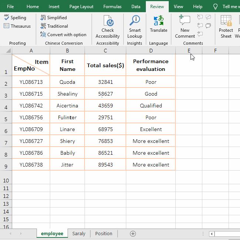240x240 pixels.
Task: Open Smart Lookup insights
Action: coord(135,27)
